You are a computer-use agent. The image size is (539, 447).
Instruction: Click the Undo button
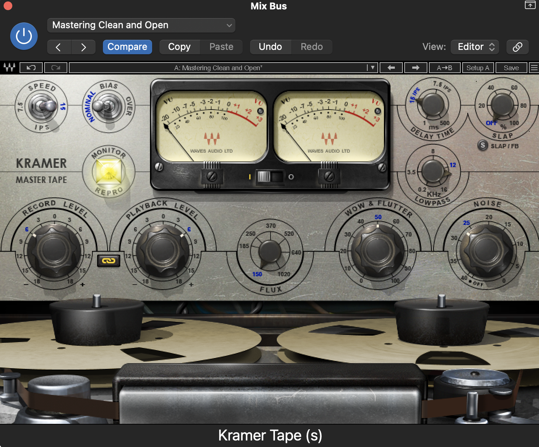270,47
